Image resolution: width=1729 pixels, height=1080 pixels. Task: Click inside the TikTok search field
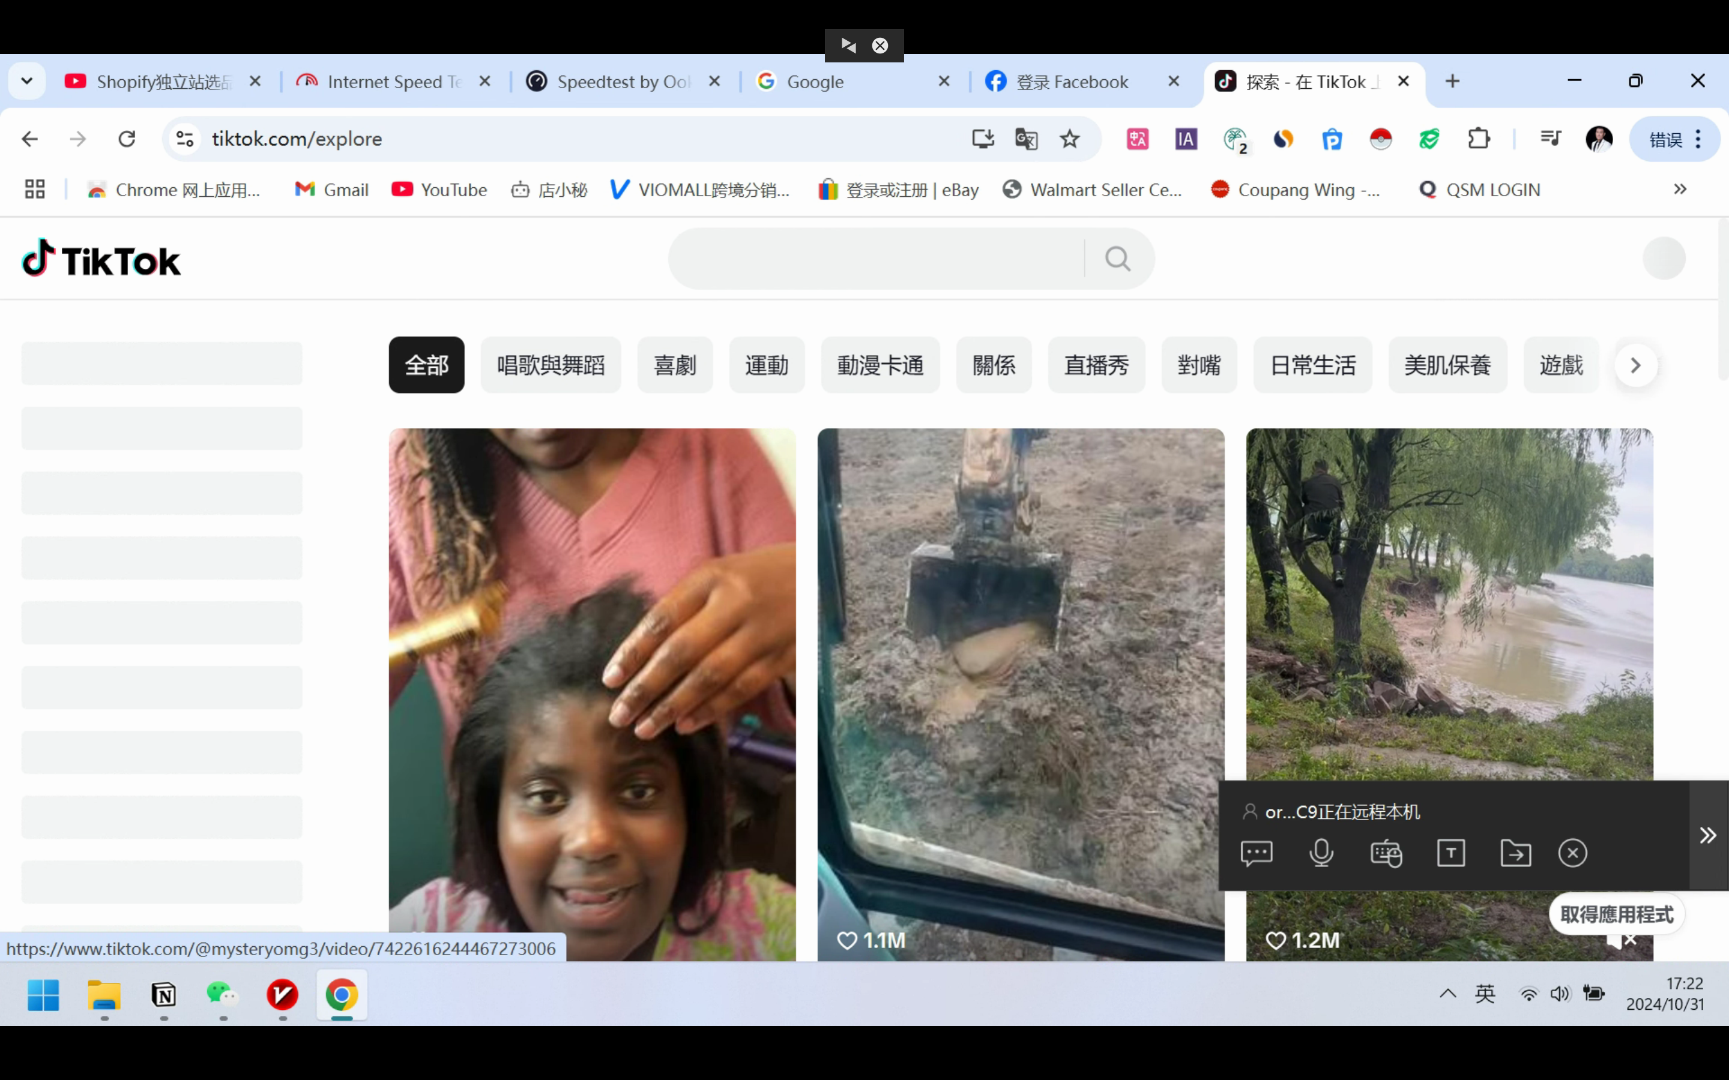[x=876, y=259]
